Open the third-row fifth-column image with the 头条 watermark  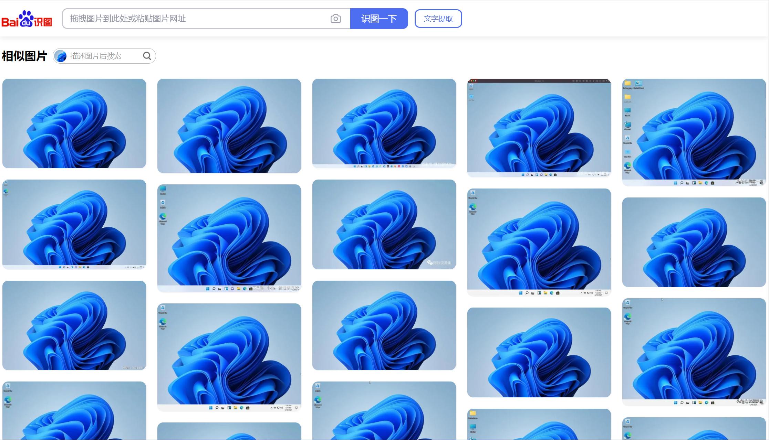pyautogui.click(x=694, y=352)
